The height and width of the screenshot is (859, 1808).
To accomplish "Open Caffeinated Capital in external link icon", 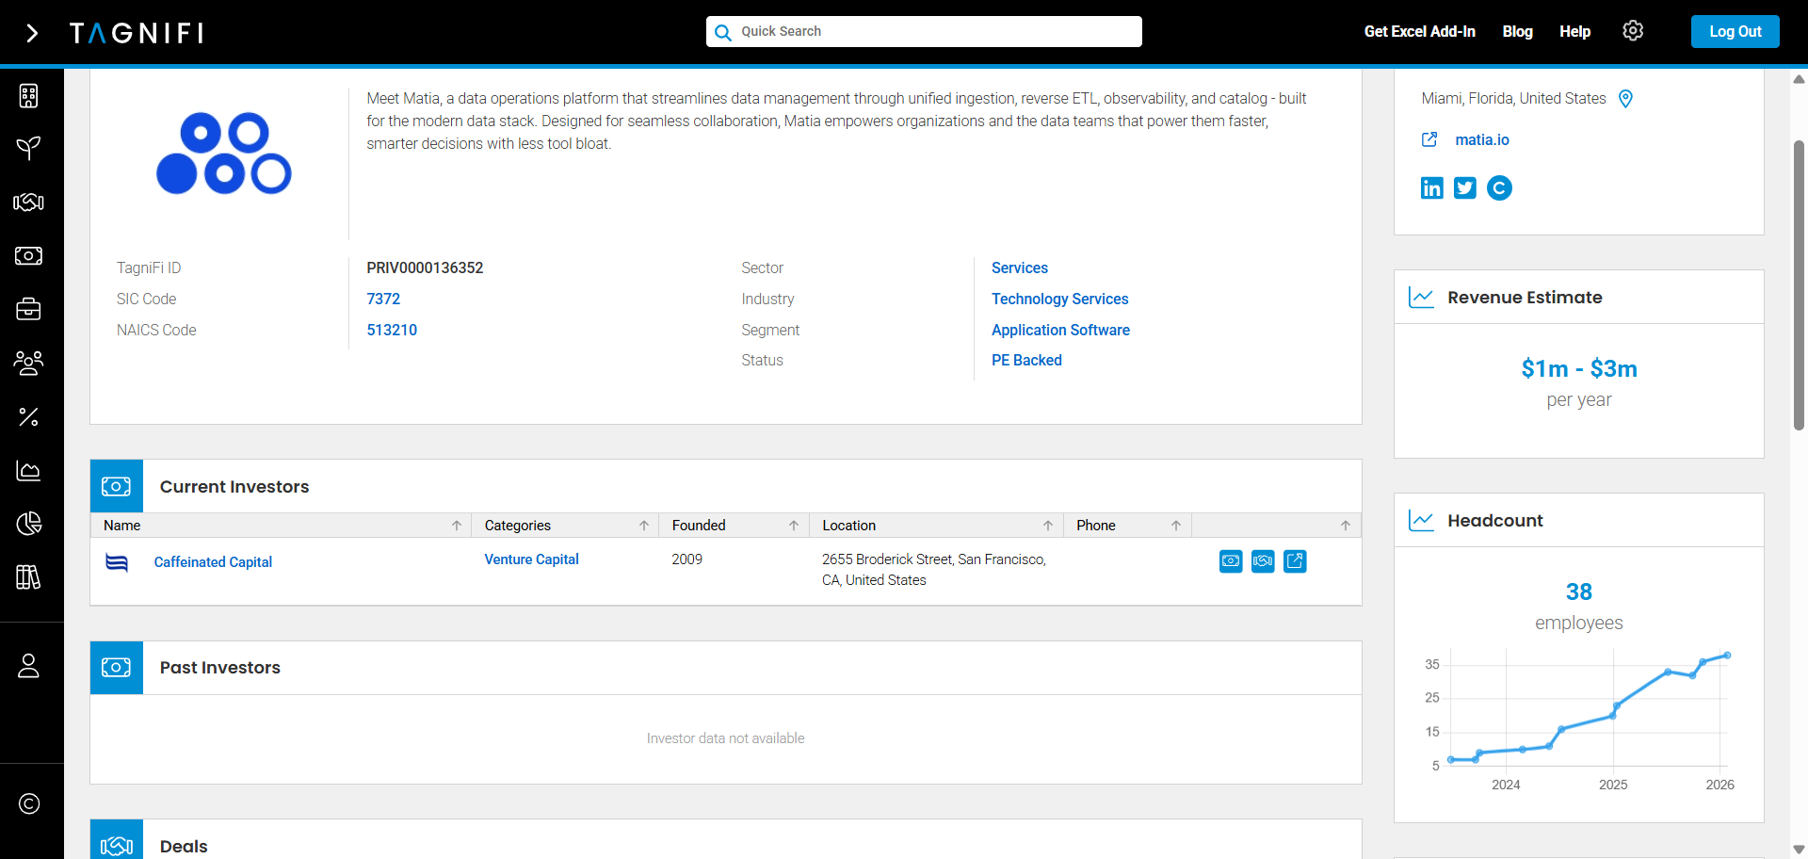I will click(1295, 561).
